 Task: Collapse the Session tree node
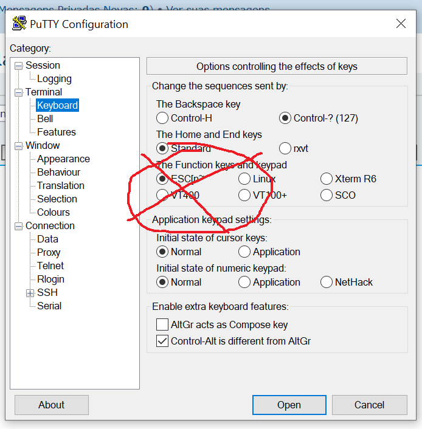[x=18, y=66]
